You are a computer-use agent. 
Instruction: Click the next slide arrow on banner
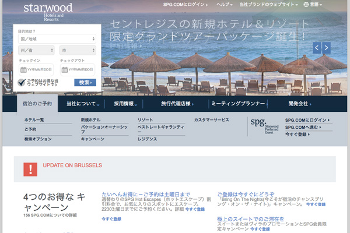click(326, 48)
